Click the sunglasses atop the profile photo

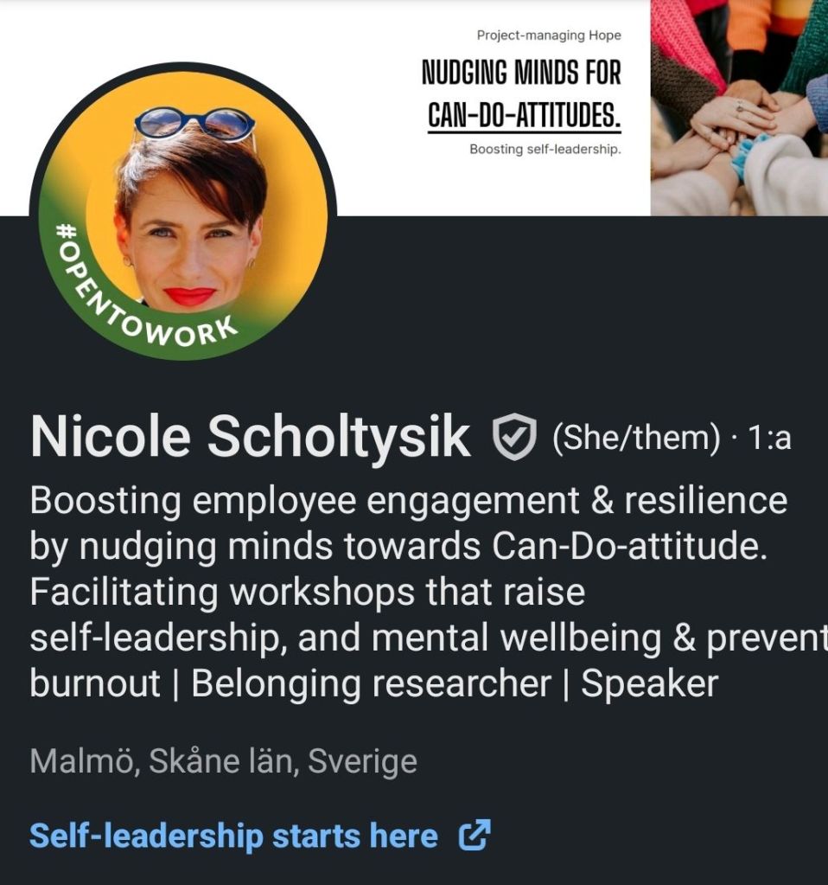click(x=194, y=123)
